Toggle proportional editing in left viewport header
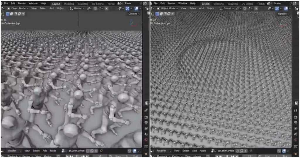This screenshot has width=300, height=158. [107, 9]
